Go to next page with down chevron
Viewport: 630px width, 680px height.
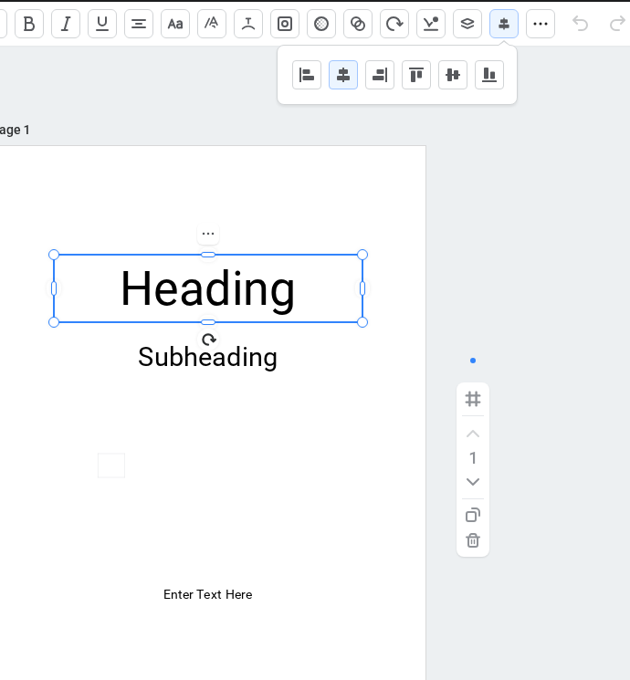tap(473, 482)
